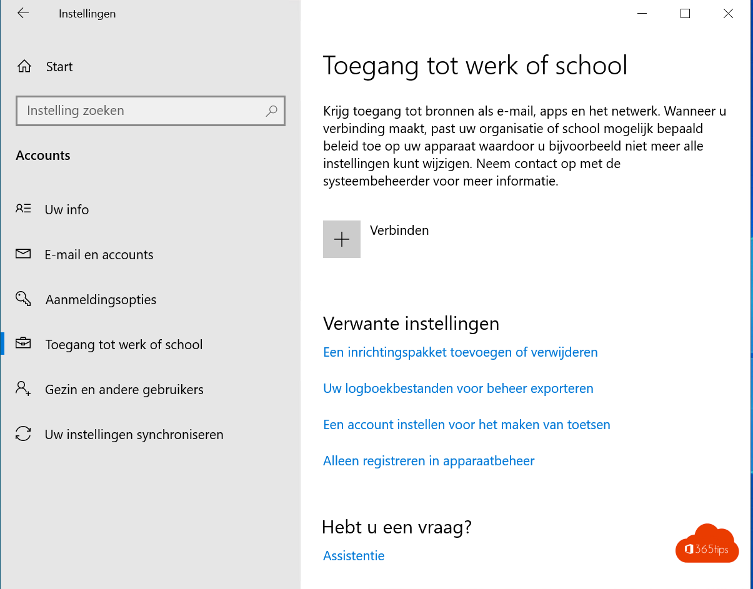753x589 pixels.
Task: Maximize the Instellingen window
Action: [685, 13]
